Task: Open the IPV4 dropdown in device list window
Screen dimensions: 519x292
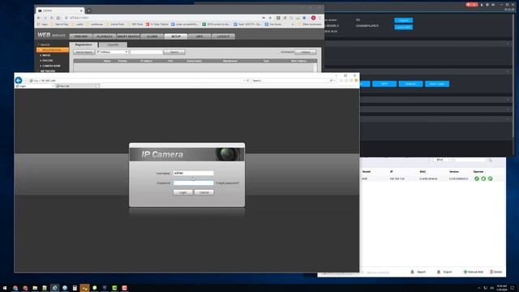Action: click(442, 160)
